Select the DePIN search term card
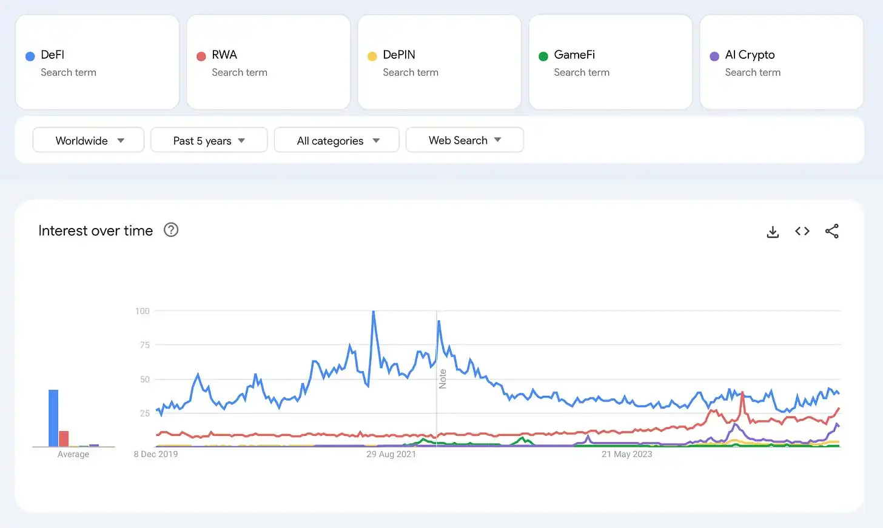883x528 pixels. click(x=439, y=62)
